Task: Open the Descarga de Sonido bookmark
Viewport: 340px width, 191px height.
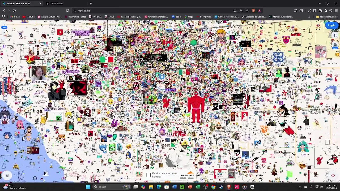Action: tap(254, 17)
